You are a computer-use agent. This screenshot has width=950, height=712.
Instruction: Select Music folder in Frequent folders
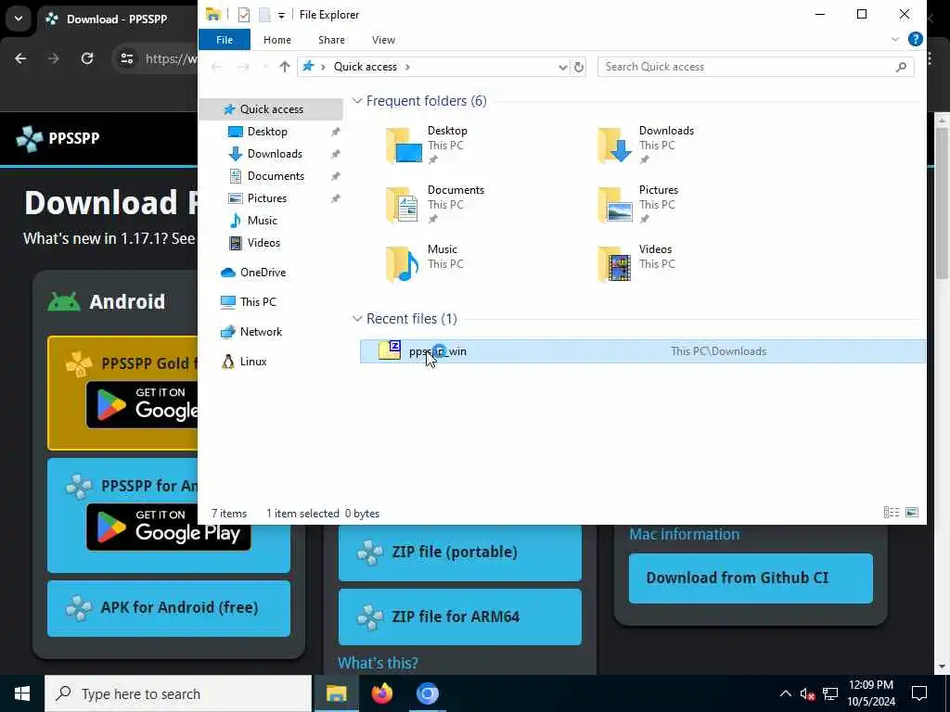click(424, 264)
